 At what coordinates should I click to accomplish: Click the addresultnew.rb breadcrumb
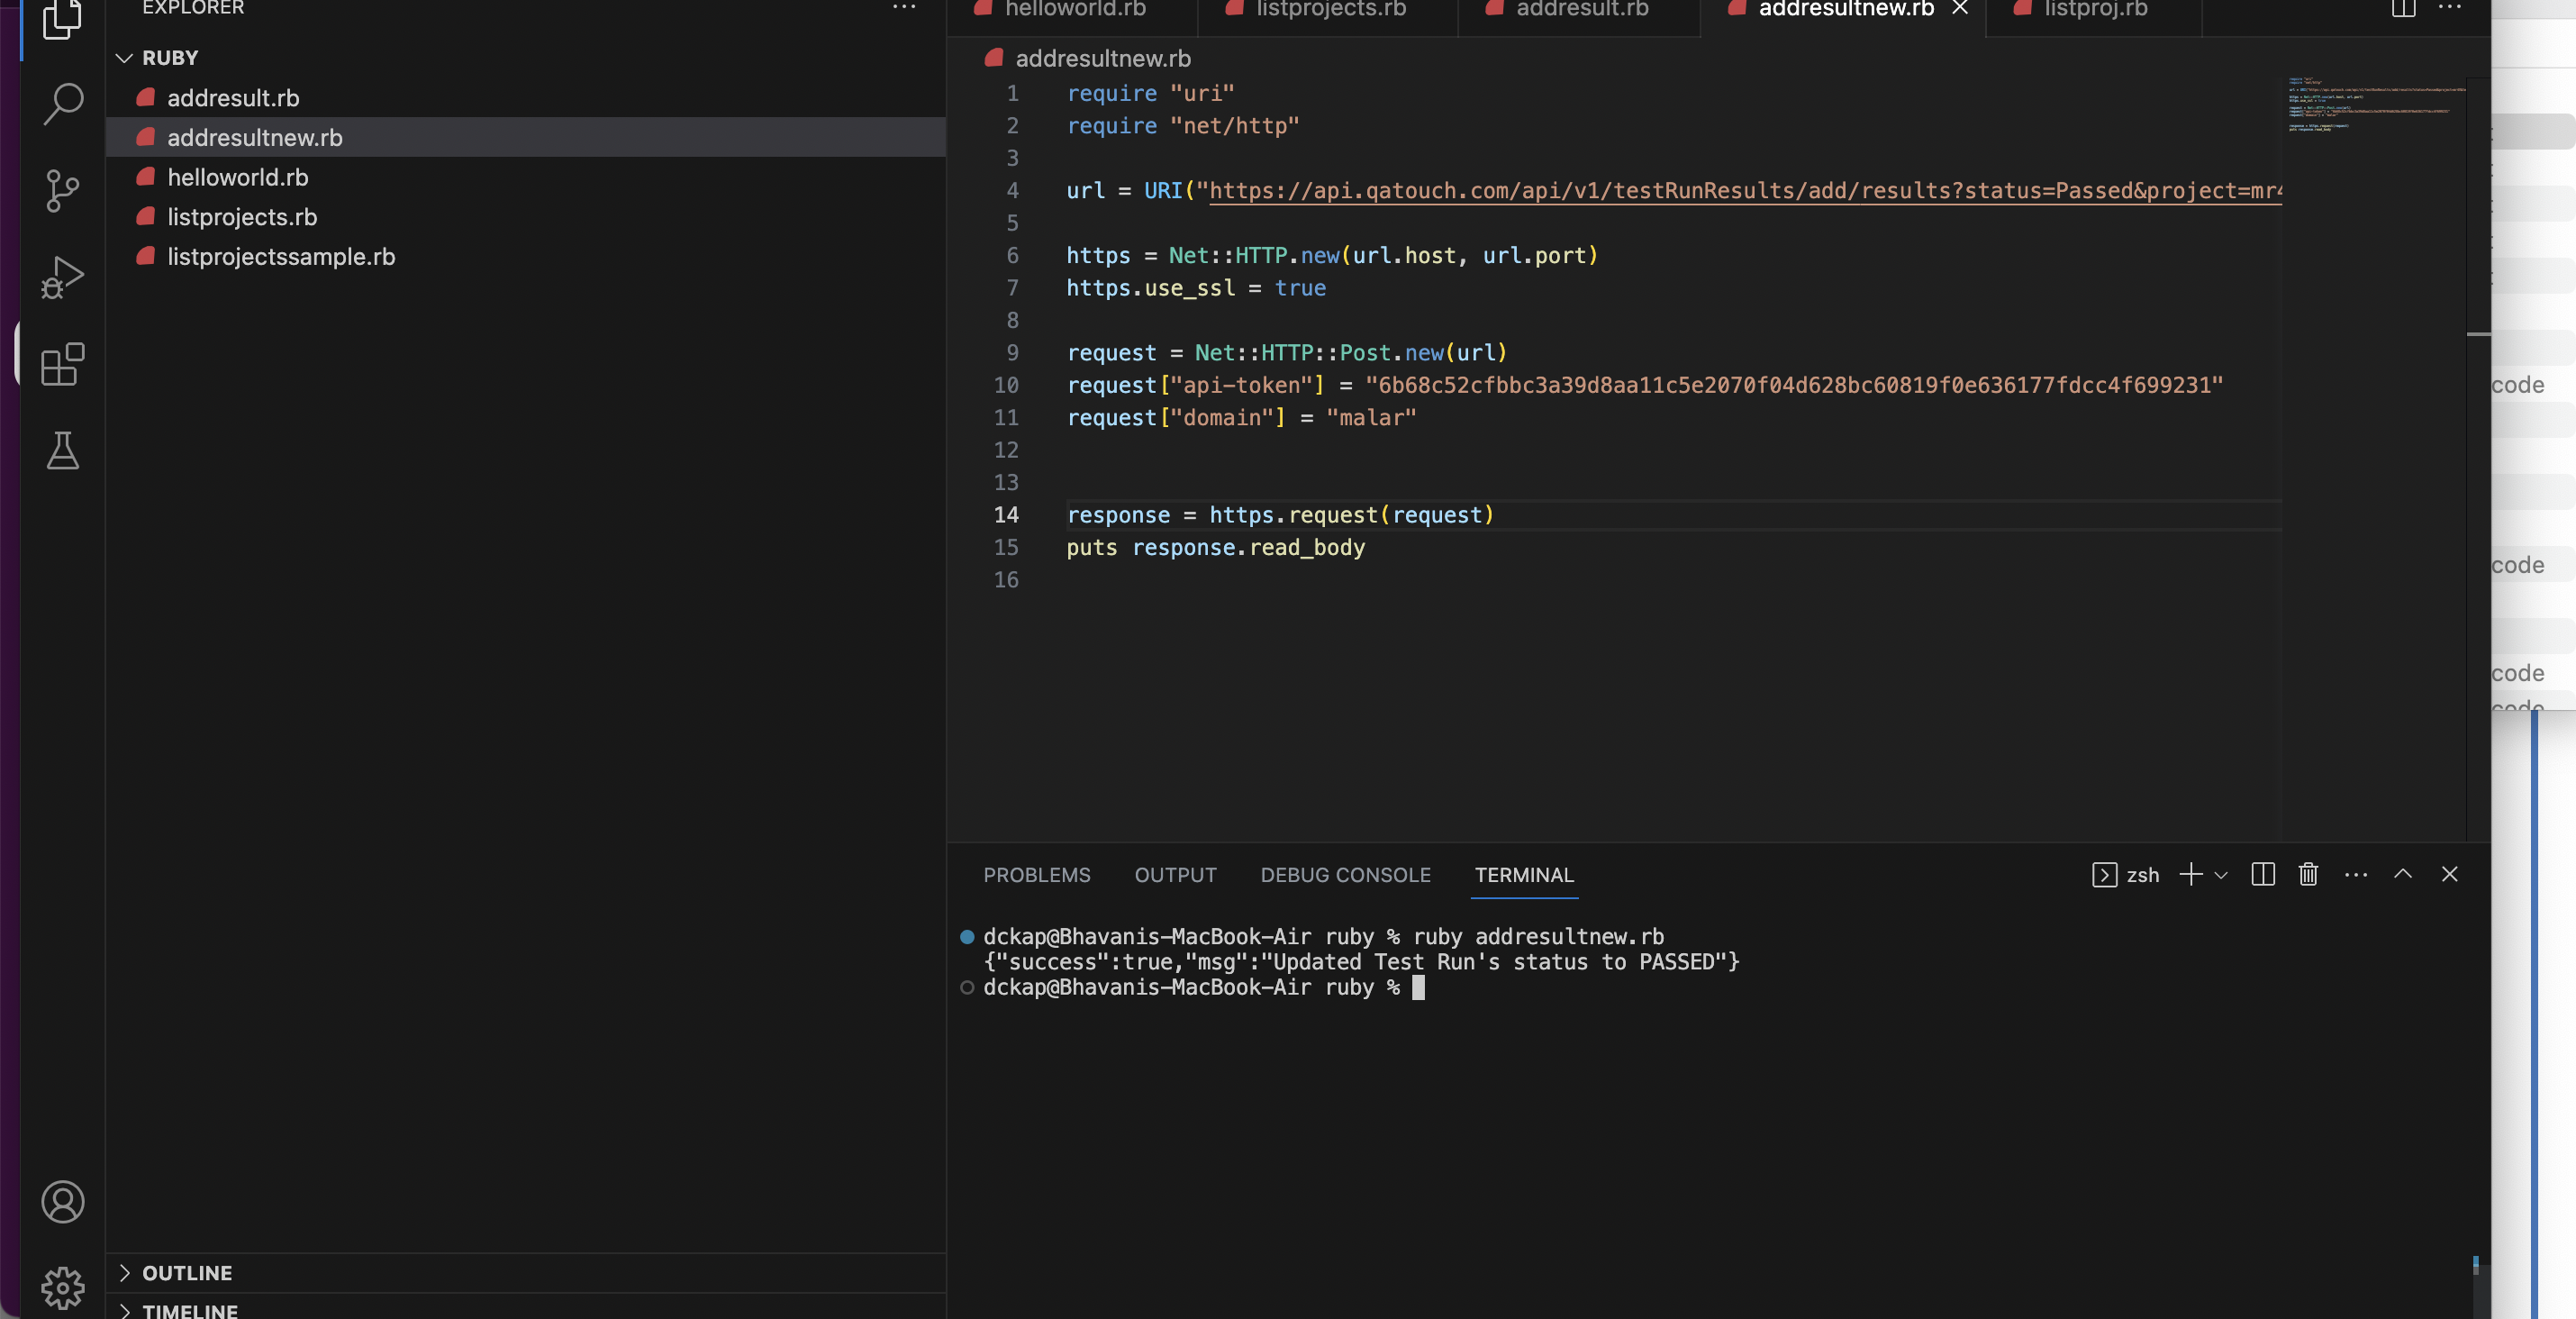point(1102,58)
